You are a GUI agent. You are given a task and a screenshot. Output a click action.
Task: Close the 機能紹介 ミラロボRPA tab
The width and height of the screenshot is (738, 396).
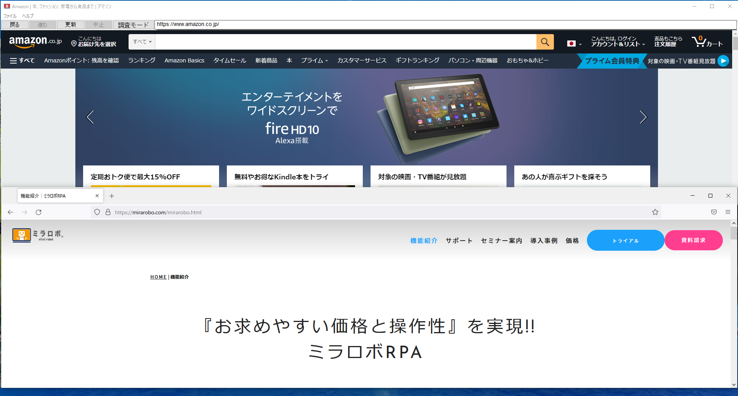tap(97, 196)
